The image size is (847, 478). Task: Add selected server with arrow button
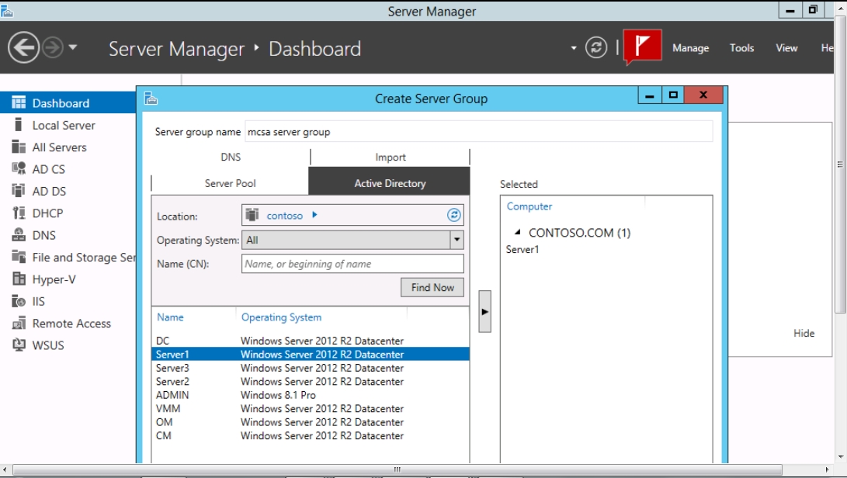tap(484, 312)
